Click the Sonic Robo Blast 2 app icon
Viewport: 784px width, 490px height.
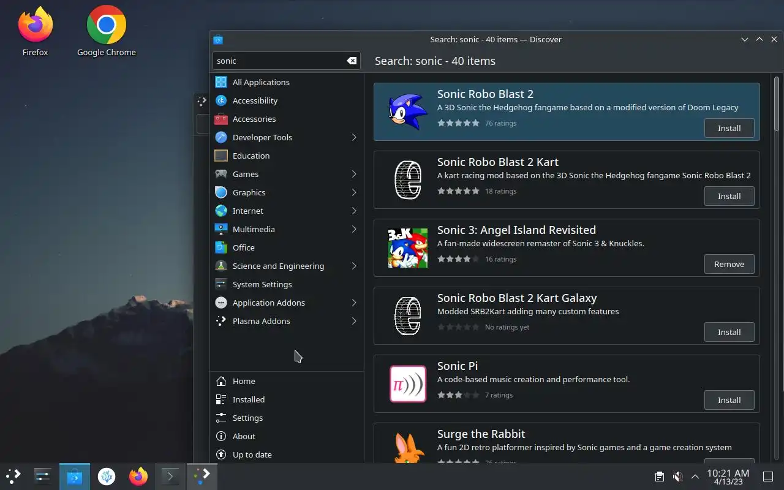[x=408, y=111]
